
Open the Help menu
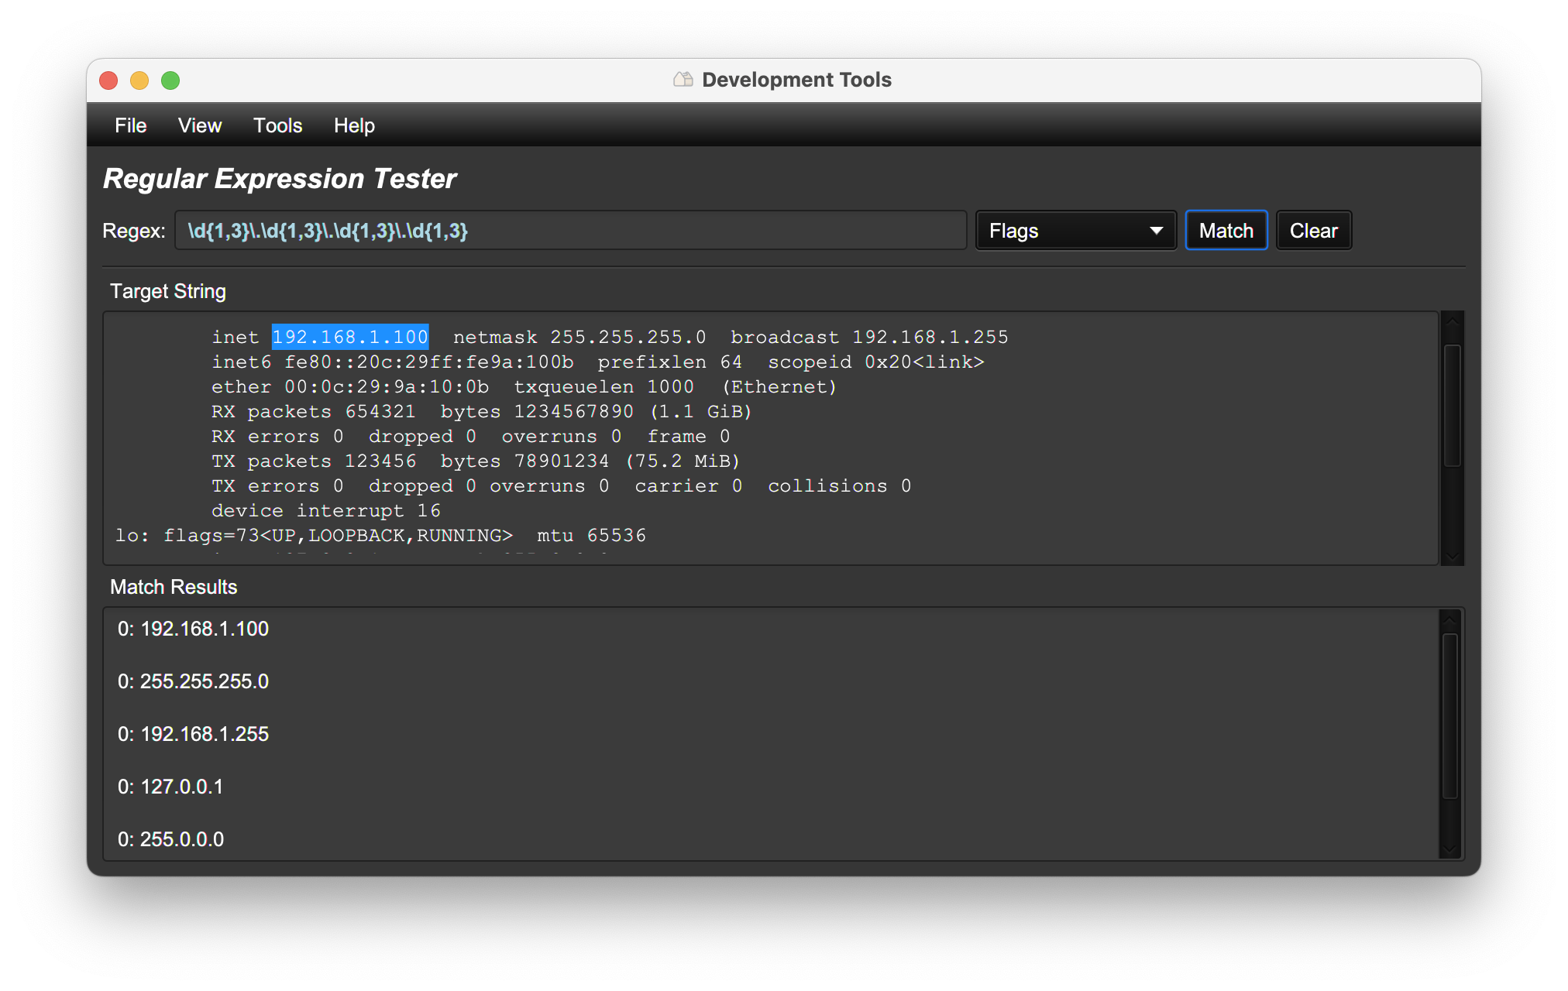point(354,125)
